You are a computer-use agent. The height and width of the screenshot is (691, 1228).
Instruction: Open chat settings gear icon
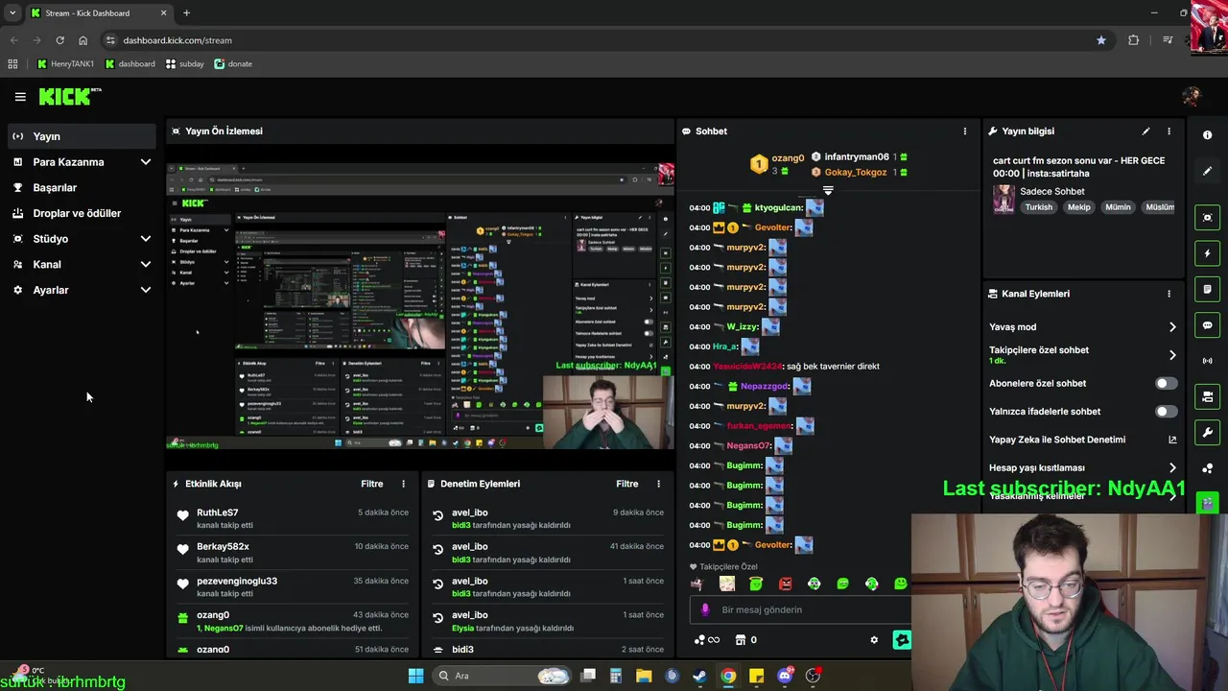point(874,640)
